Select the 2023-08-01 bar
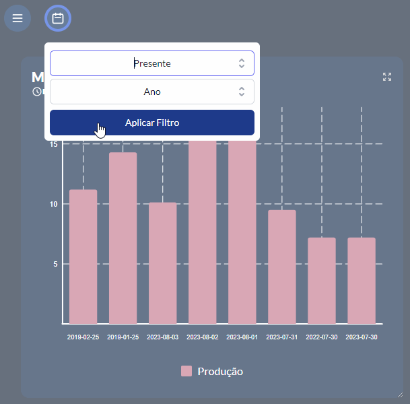 point(242,232)
